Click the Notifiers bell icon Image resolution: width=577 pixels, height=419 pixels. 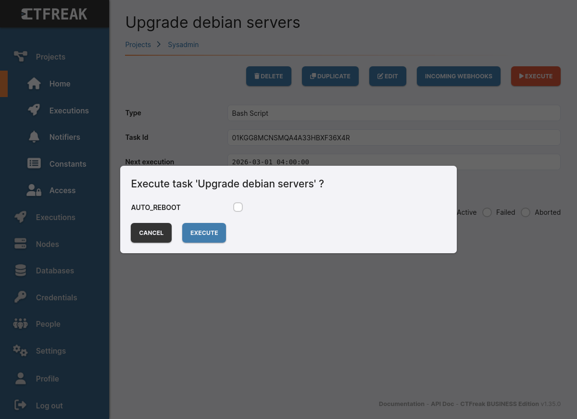pyautogui.click(x=34, y=137)
